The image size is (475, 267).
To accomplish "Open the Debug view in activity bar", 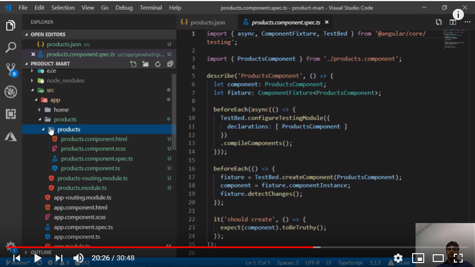I will pos(11,92).
